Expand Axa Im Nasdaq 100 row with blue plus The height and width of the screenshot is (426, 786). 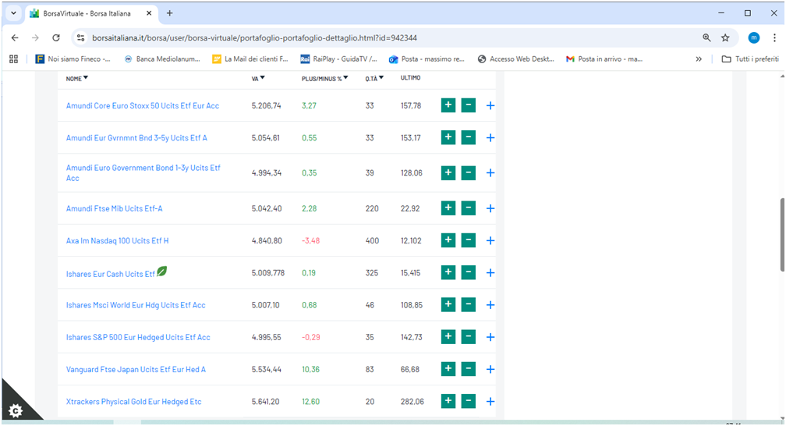[490, 241]
